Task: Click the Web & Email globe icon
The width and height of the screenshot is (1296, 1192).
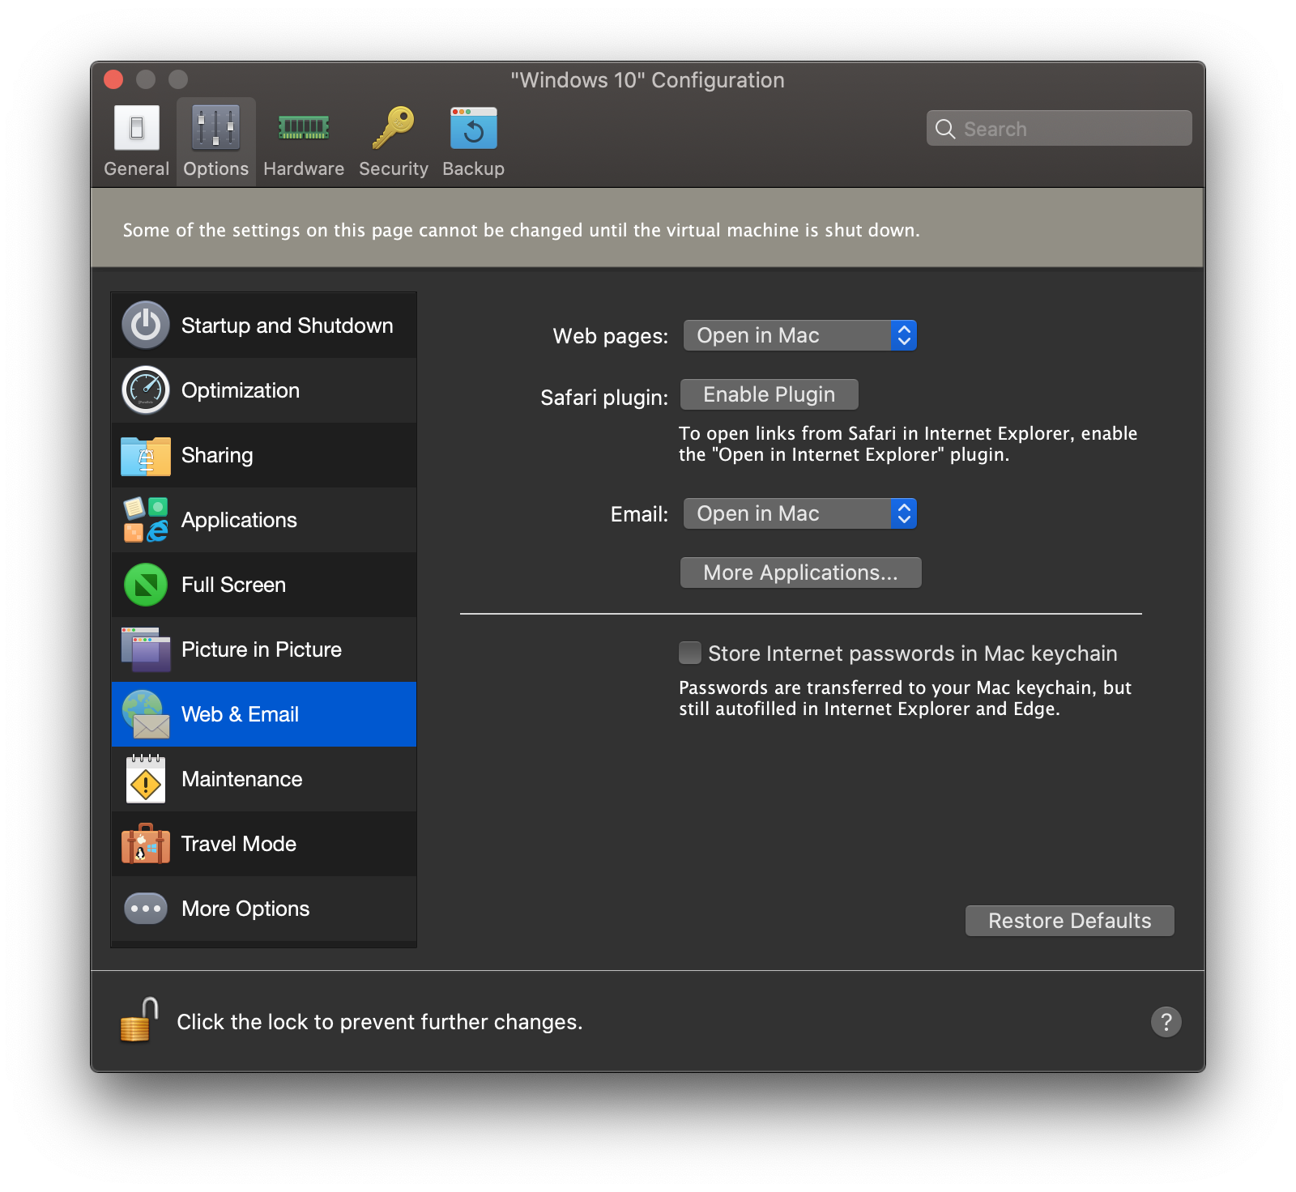Action: 146,714
